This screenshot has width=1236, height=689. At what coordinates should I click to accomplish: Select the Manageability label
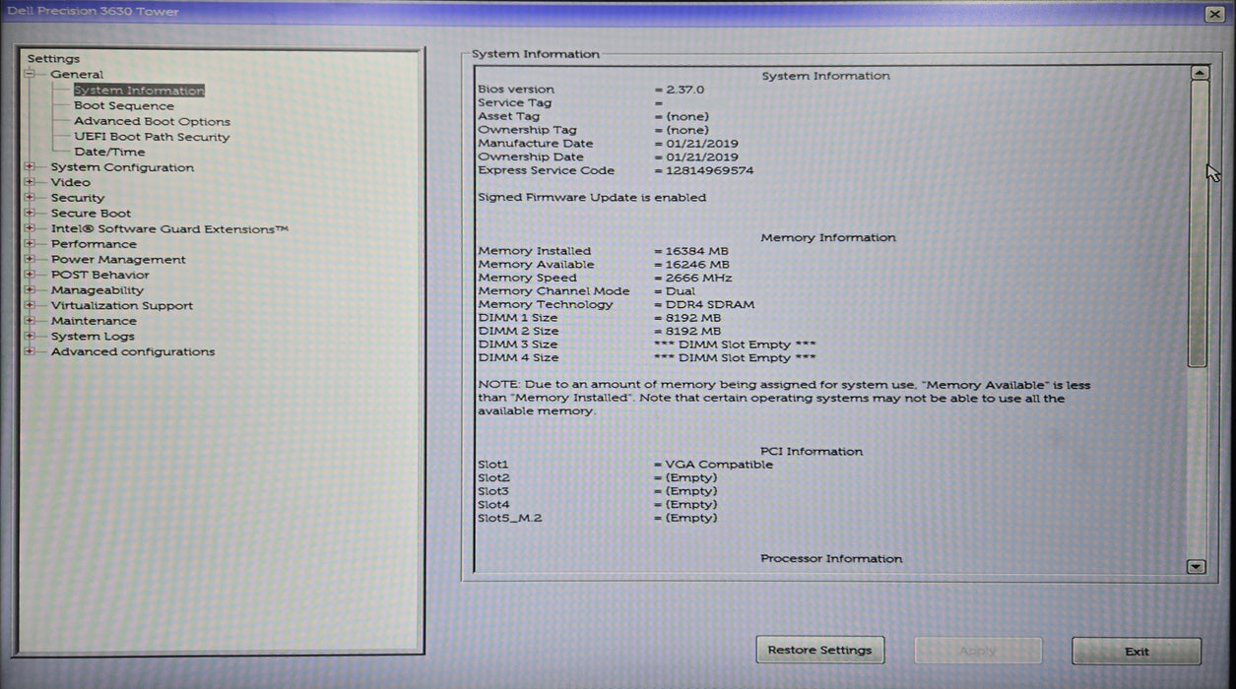pos(98,290)
